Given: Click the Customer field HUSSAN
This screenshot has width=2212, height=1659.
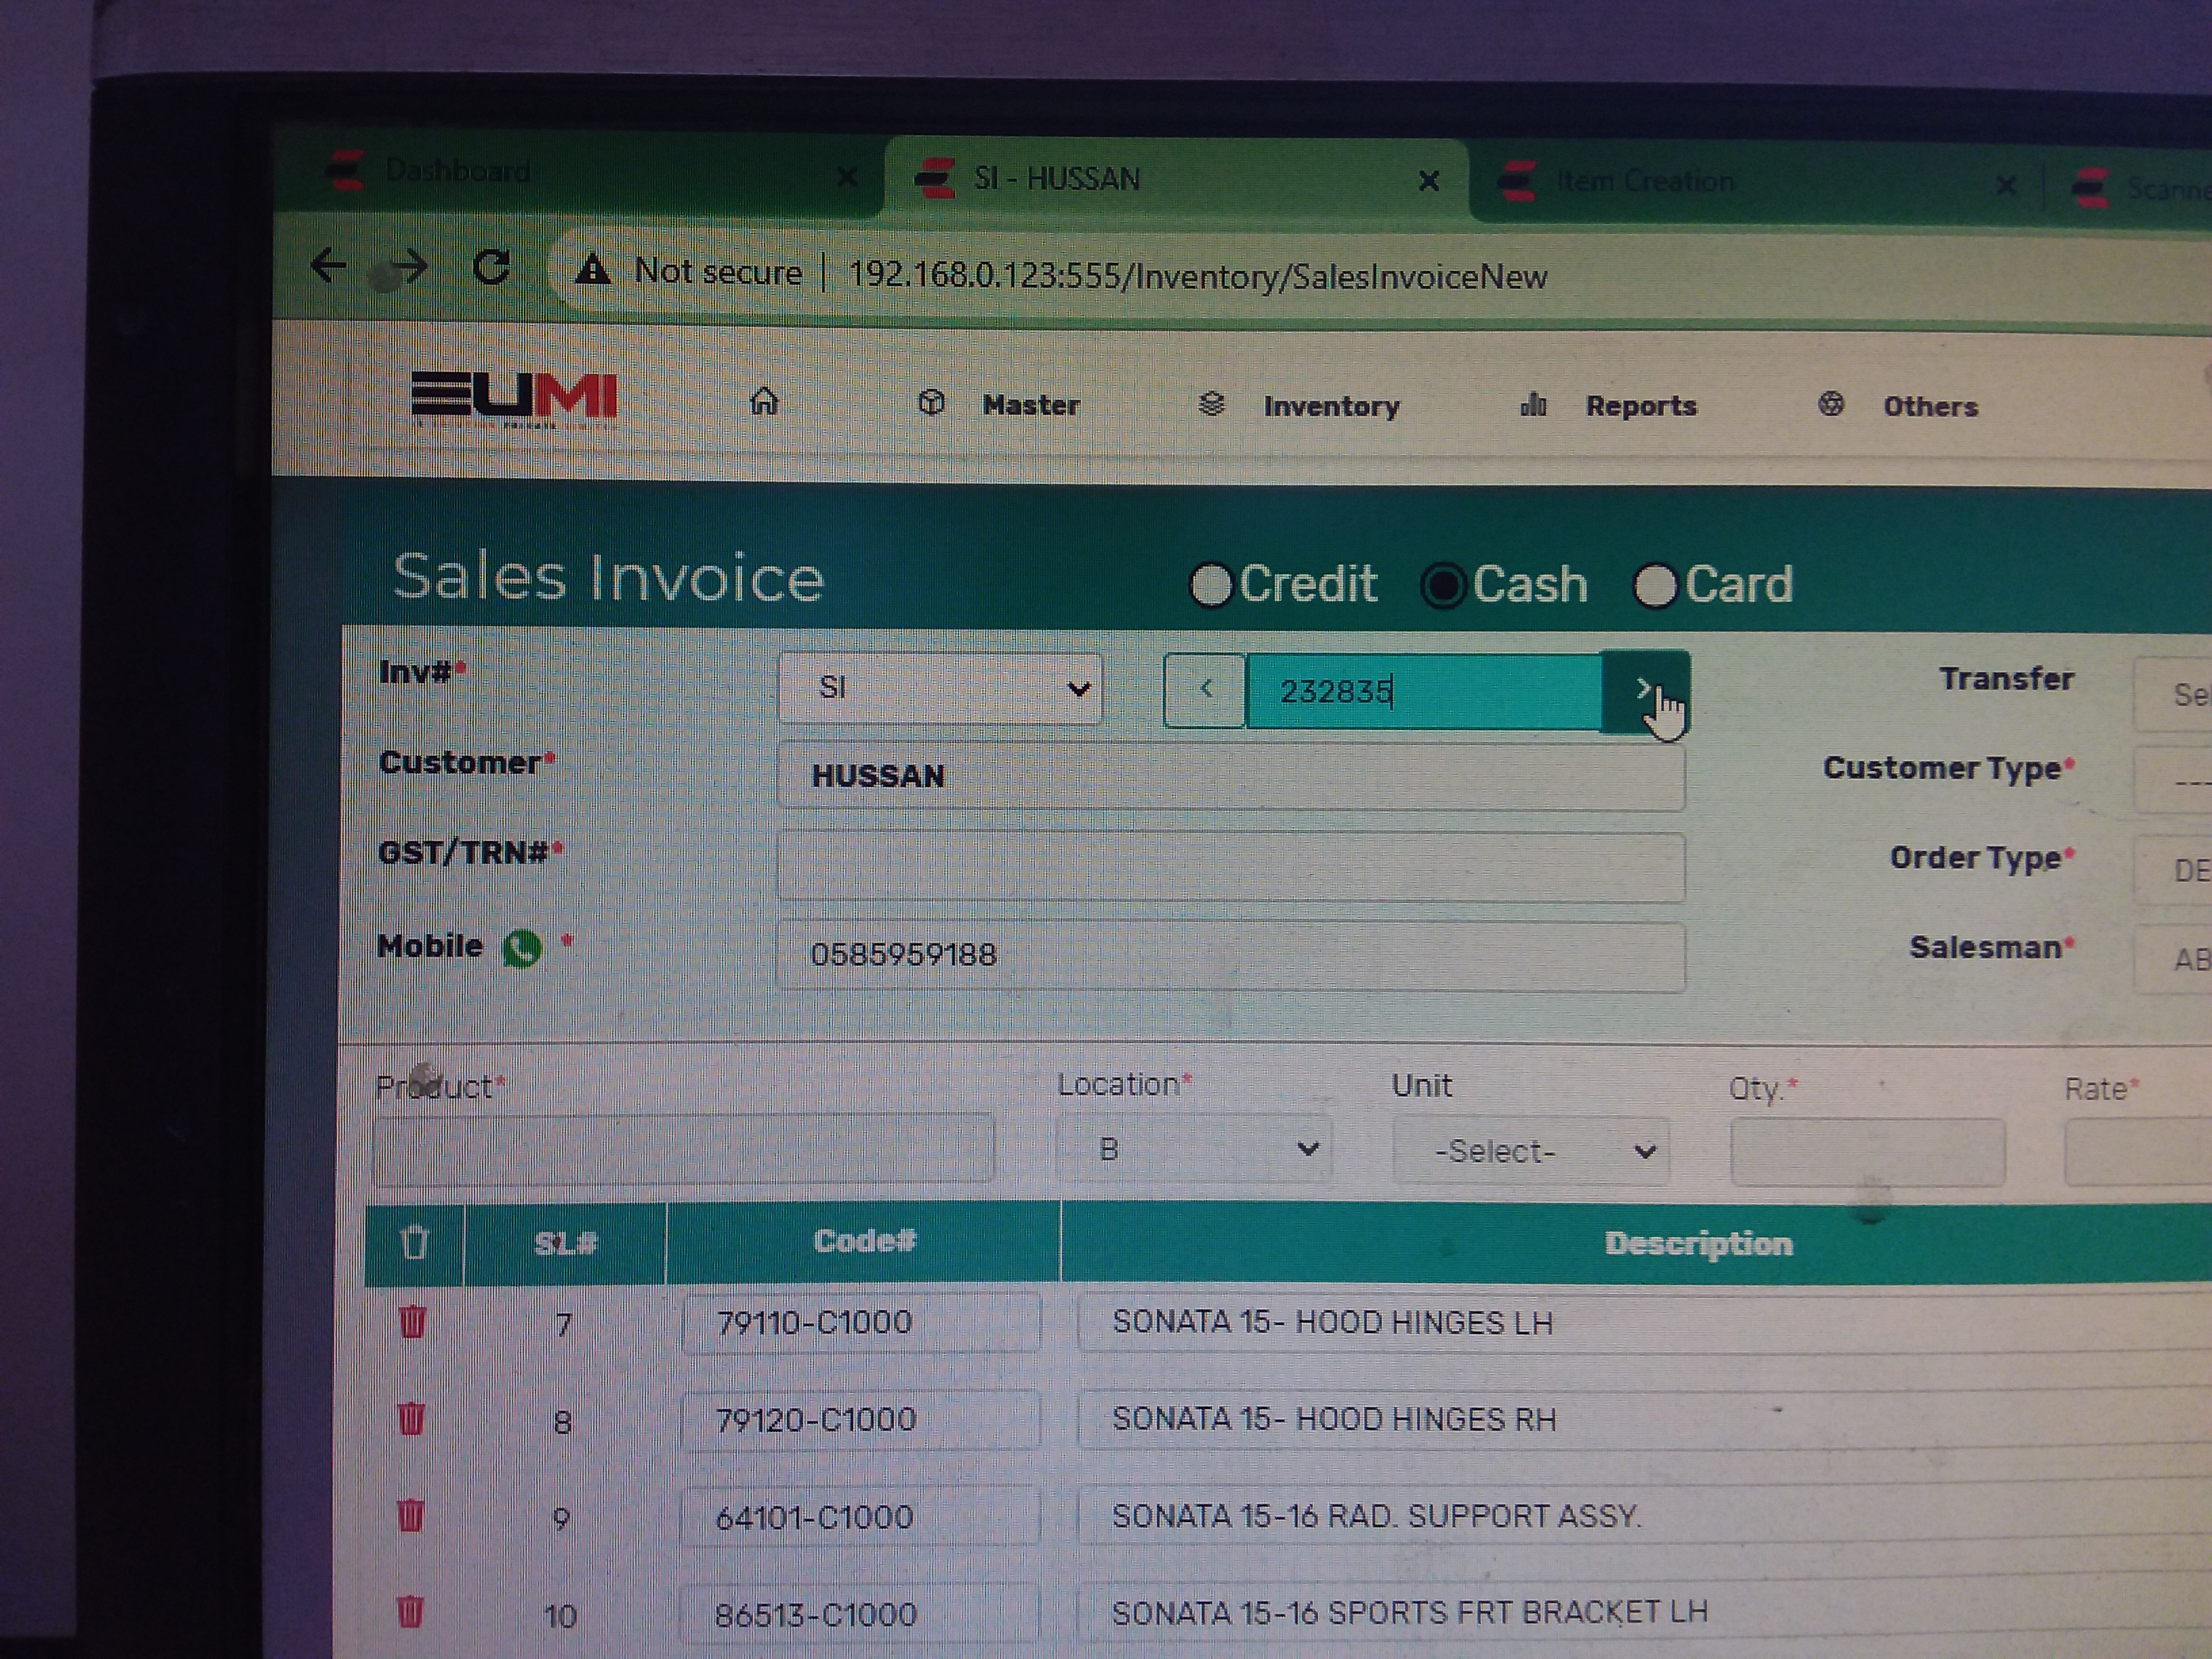Looking at the screenshot, I should 1231,776.
